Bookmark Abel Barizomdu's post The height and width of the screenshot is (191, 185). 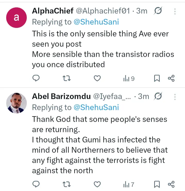coord(157,184)
